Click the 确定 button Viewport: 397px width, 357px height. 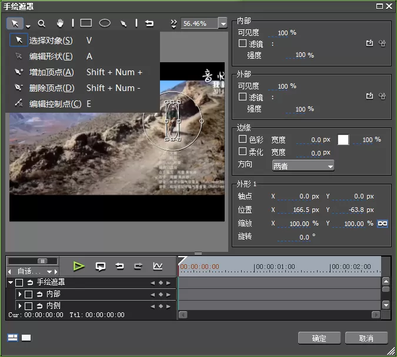tap(319, 338)
